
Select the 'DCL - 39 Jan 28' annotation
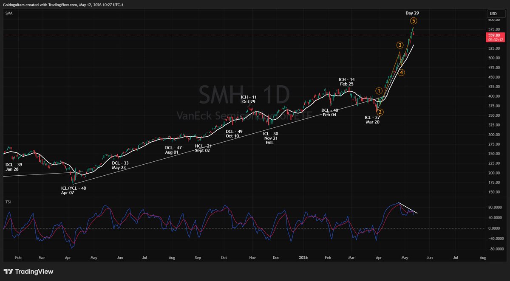tap(14, 166)
